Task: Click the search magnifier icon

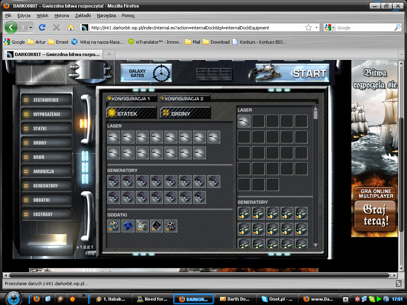Action: click(397, 27)
